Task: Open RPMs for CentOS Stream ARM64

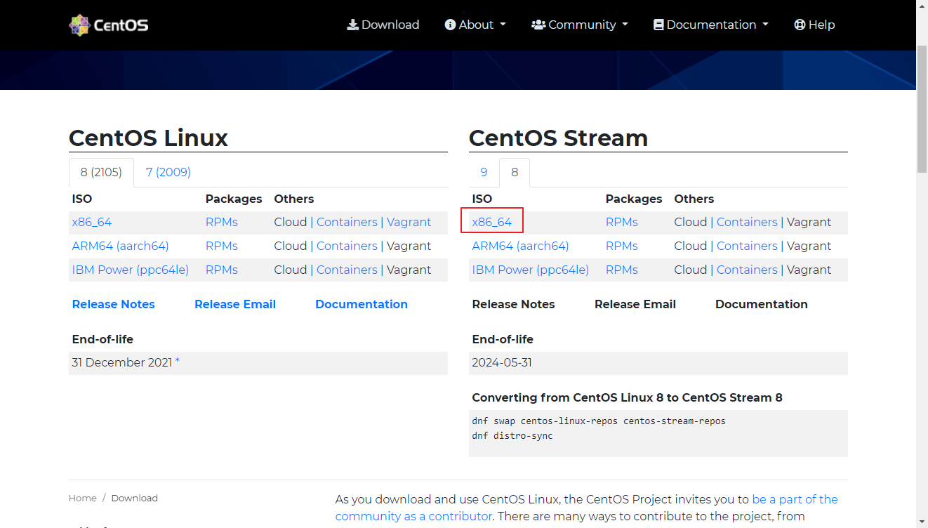Action: pos(622,246)
